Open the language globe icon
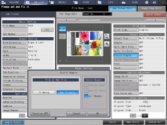This screenshot has width=167, height=125. tap(147, 2)
